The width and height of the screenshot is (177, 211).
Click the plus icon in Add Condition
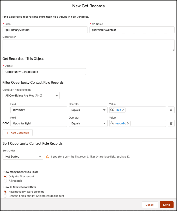tap(8, 133)
